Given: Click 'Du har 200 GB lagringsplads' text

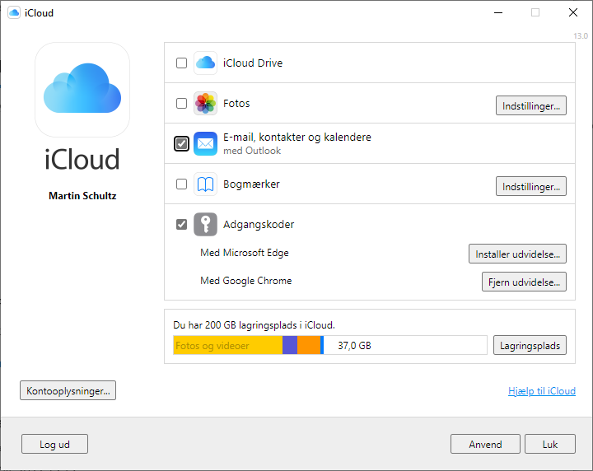Looking at the screenshot, I should [254, 325].
